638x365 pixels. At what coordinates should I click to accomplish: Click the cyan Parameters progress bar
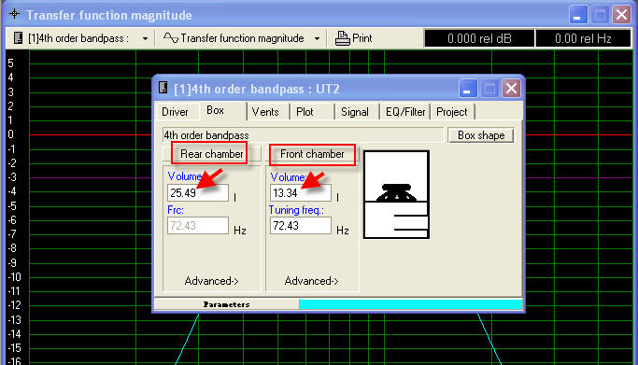(411, 304)
